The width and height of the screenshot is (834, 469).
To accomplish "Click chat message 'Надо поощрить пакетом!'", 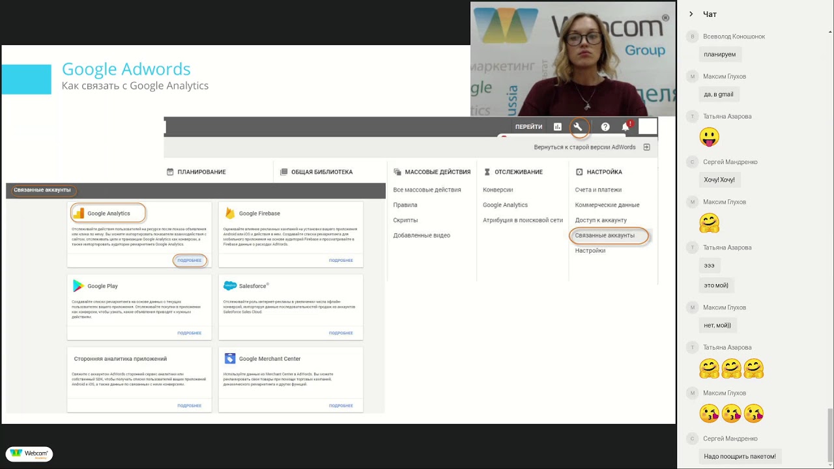I will pos(740,457).
